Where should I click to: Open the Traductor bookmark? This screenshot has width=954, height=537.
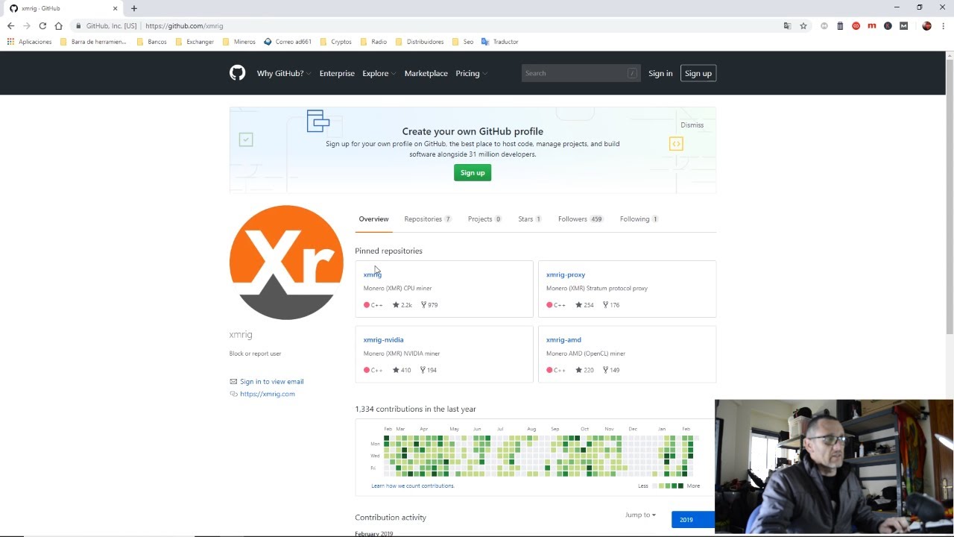499,42
